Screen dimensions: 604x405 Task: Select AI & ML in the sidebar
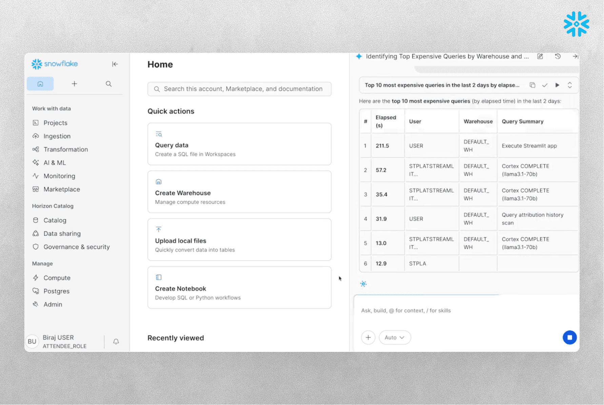[55, 163]
